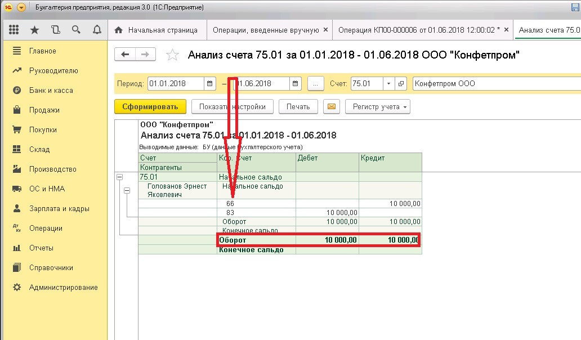Click the 1C application logo icon
Viewport: 581px width, 340px height.
point(8,7)
